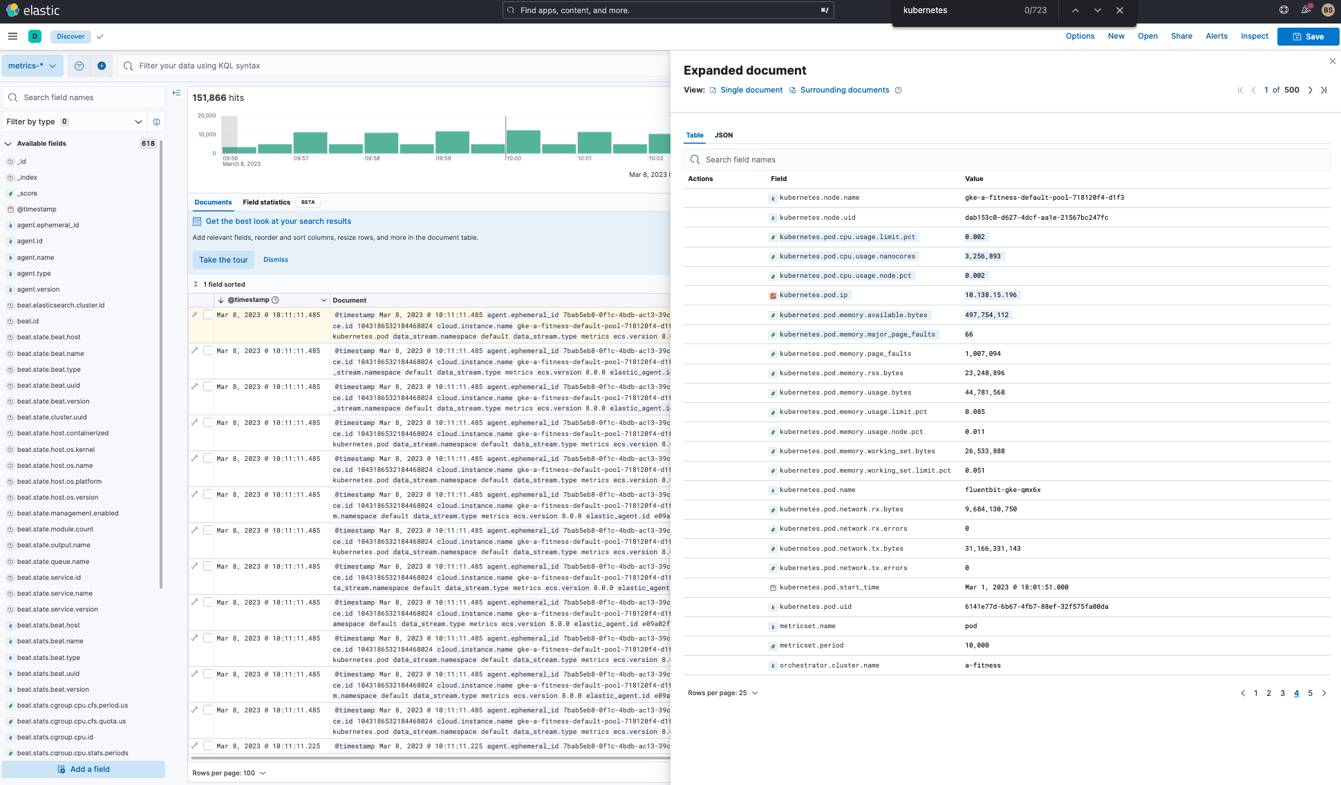Click the Save button
1341x785 pixels.
pos(1308,37)
